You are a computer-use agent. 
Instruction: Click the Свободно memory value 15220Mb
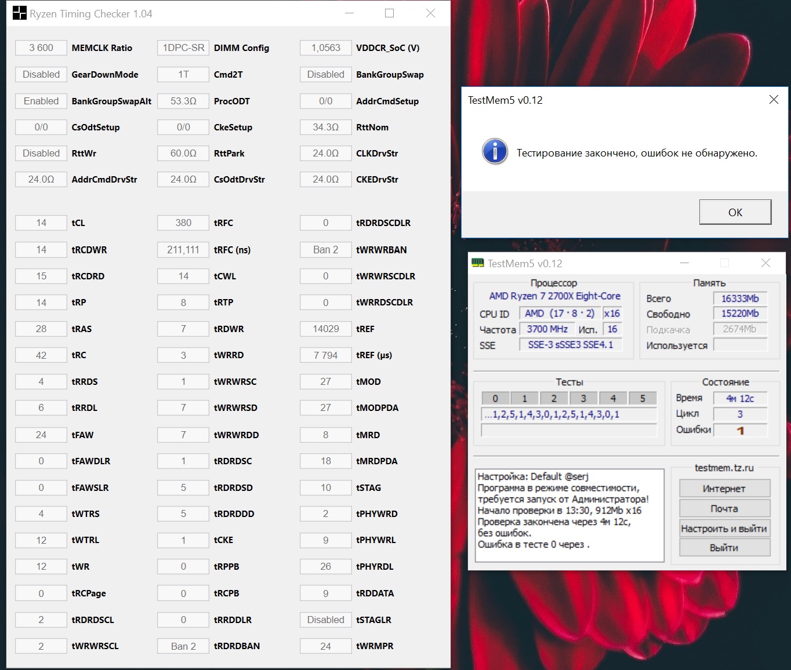click(x=740, y=314)
